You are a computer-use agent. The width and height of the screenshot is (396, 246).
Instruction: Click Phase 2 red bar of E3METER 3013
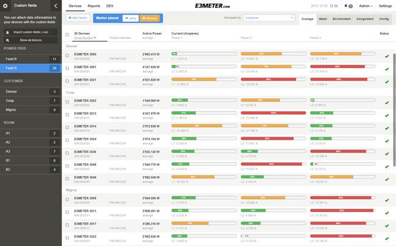[274, 113]
